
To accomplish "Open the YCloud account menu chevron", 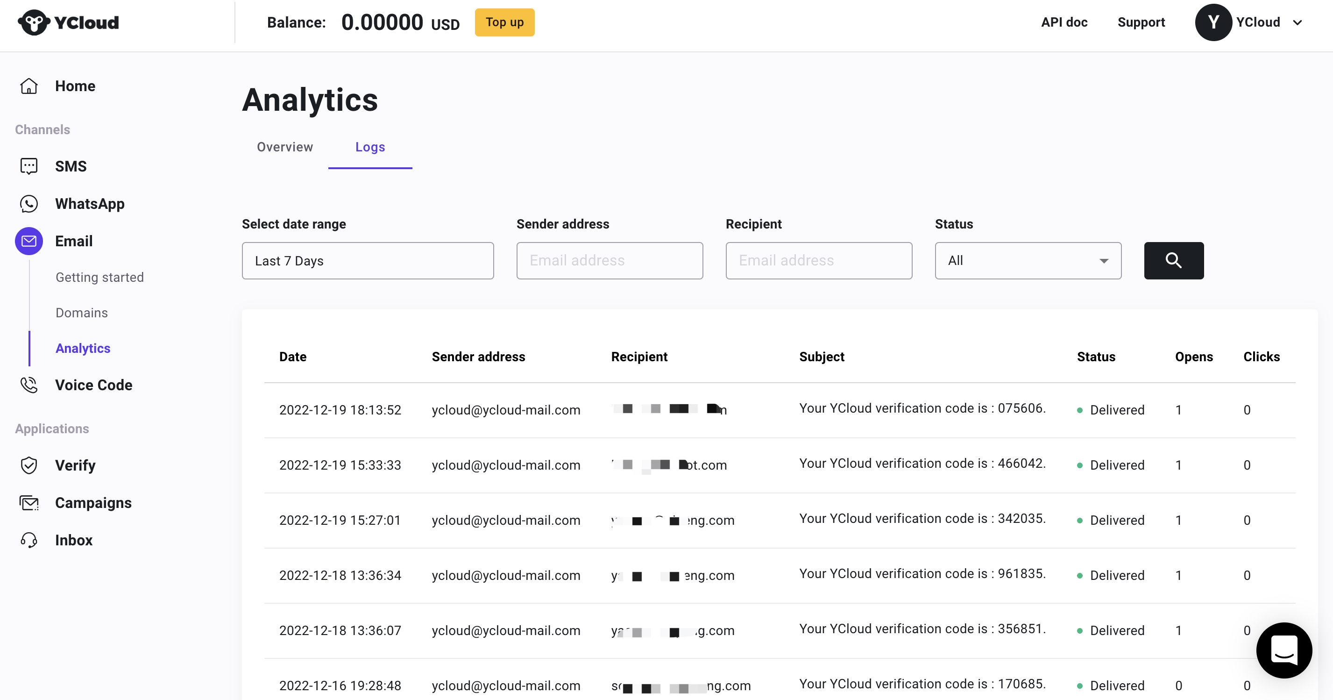I will pyautogui.click(x=1298, y=23).
